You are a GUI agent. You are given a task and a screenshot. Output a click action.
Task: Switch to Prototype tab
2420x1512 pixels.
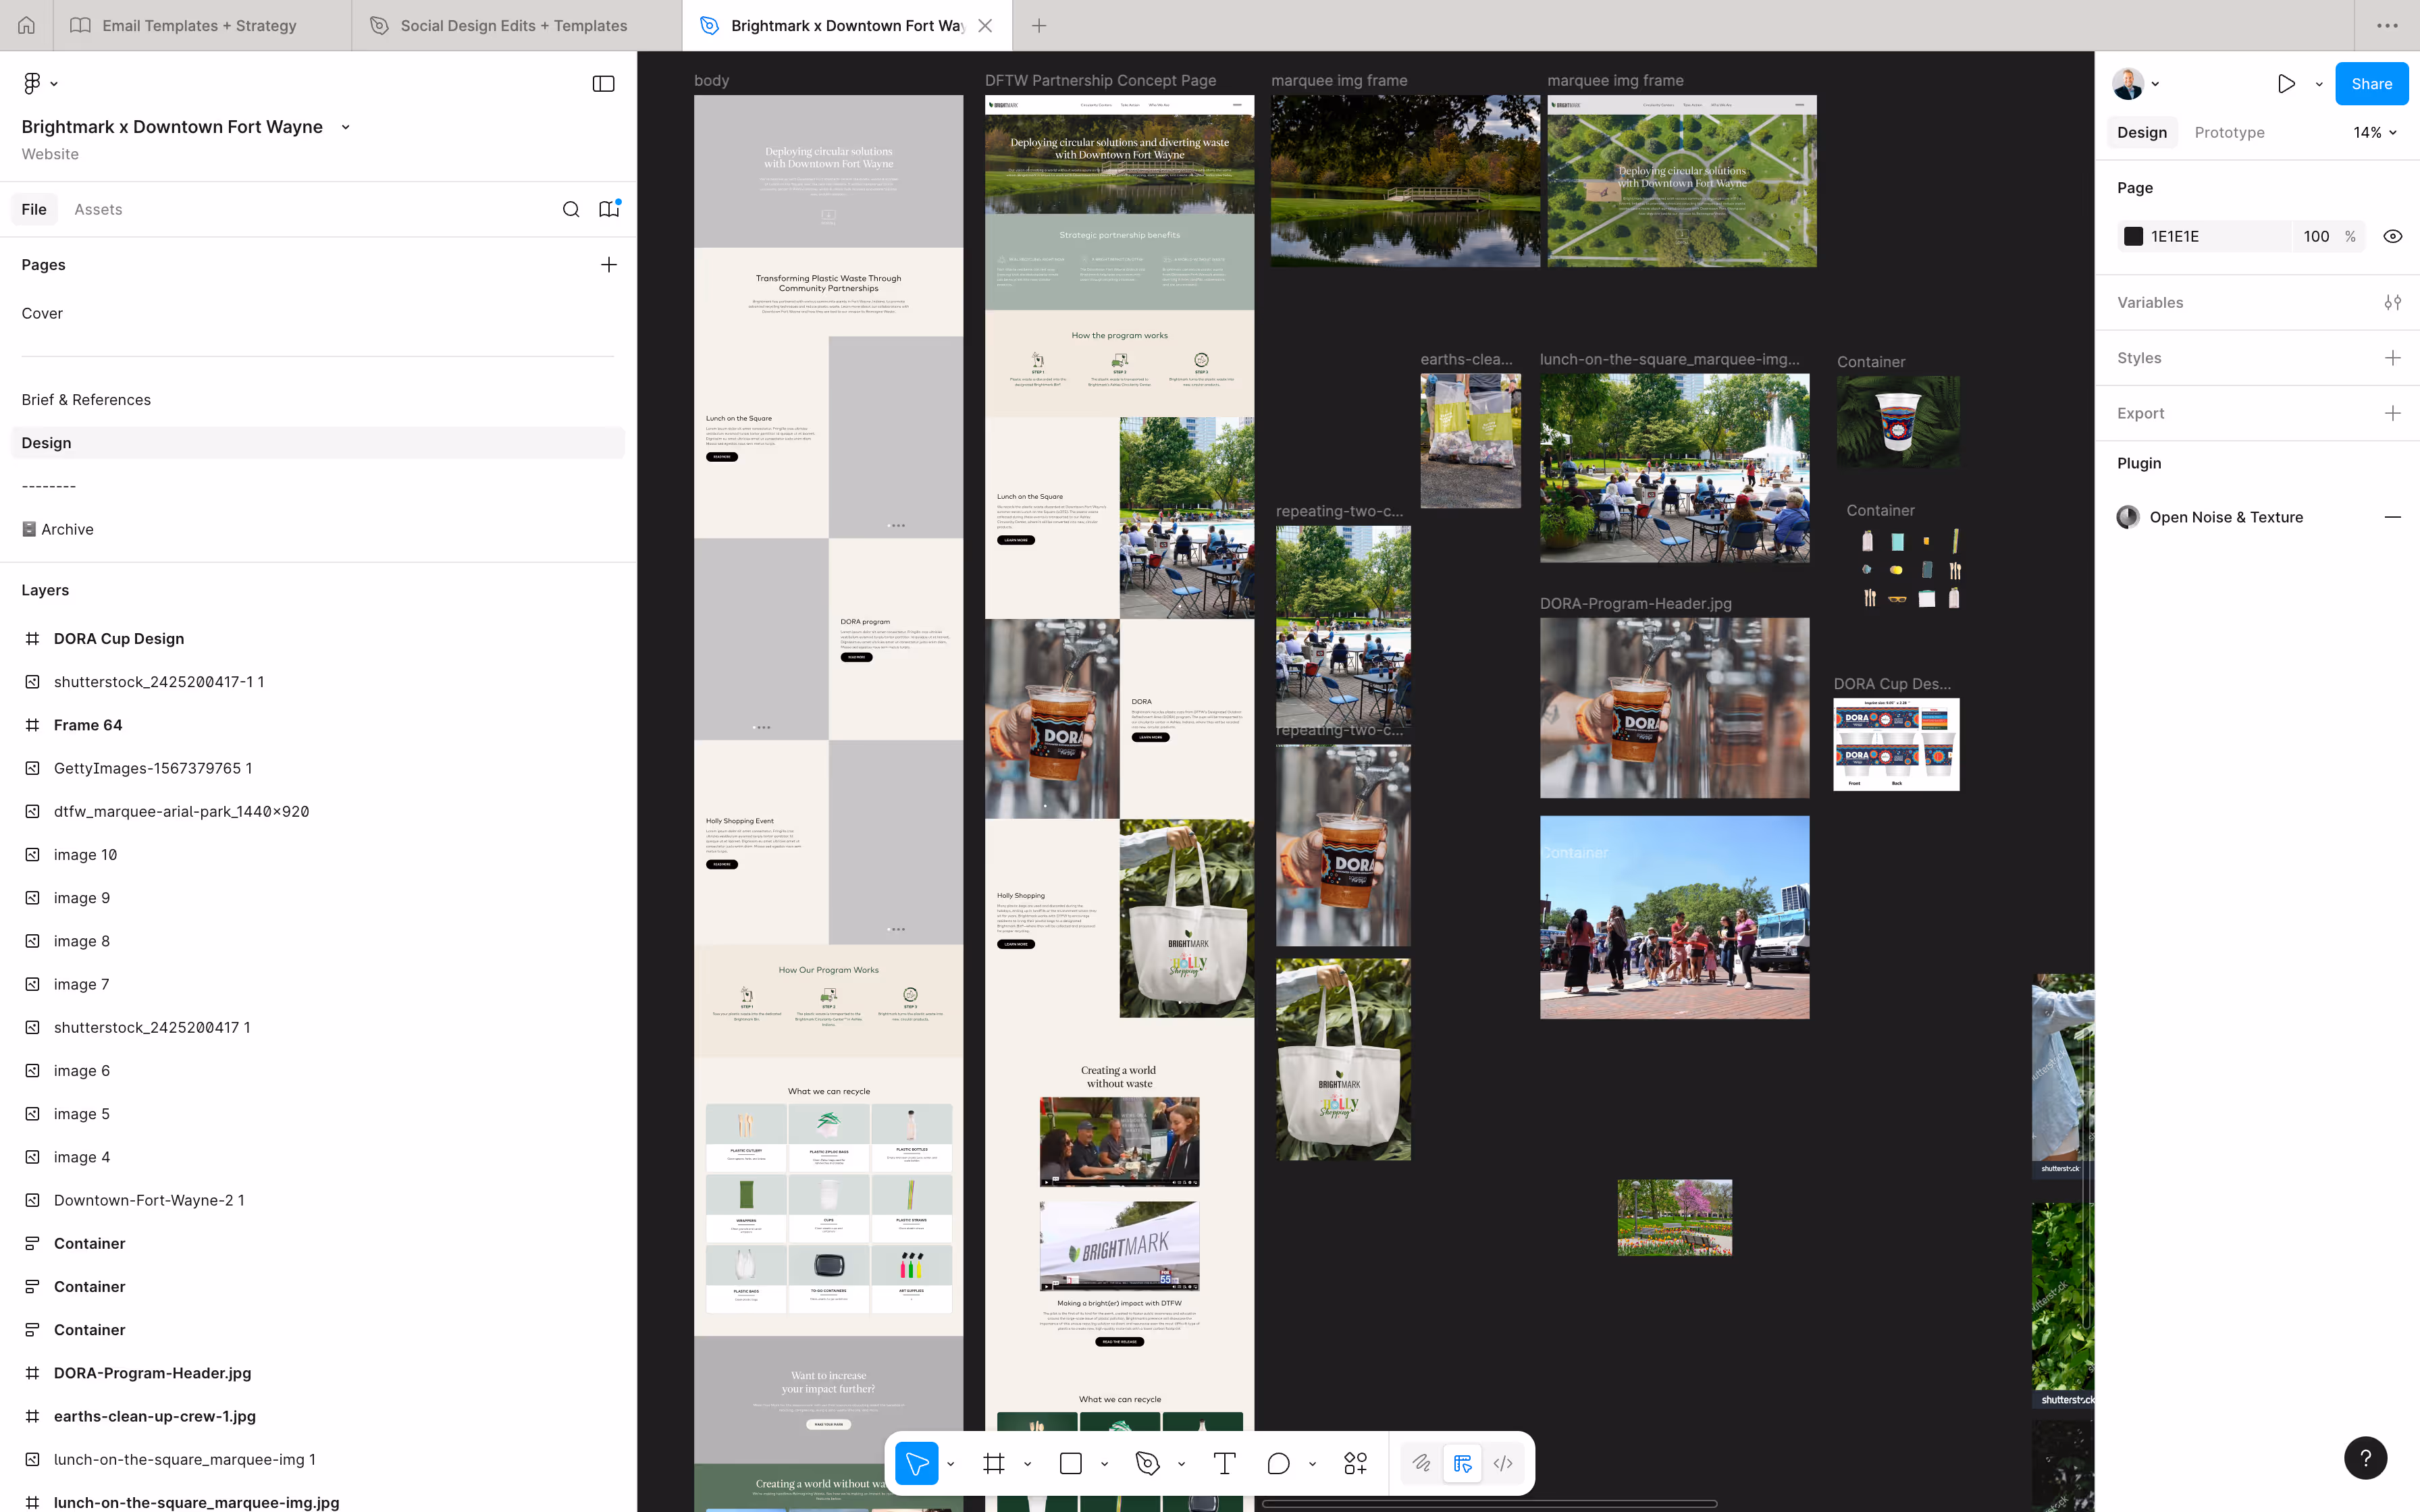click(2229, 133)
